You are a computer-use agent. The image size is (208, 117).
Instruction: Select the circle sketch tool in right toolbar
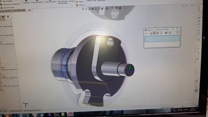[199, 24]
